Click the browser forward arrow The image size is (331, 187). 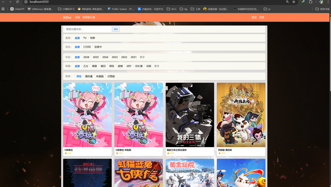coord(10,2)
